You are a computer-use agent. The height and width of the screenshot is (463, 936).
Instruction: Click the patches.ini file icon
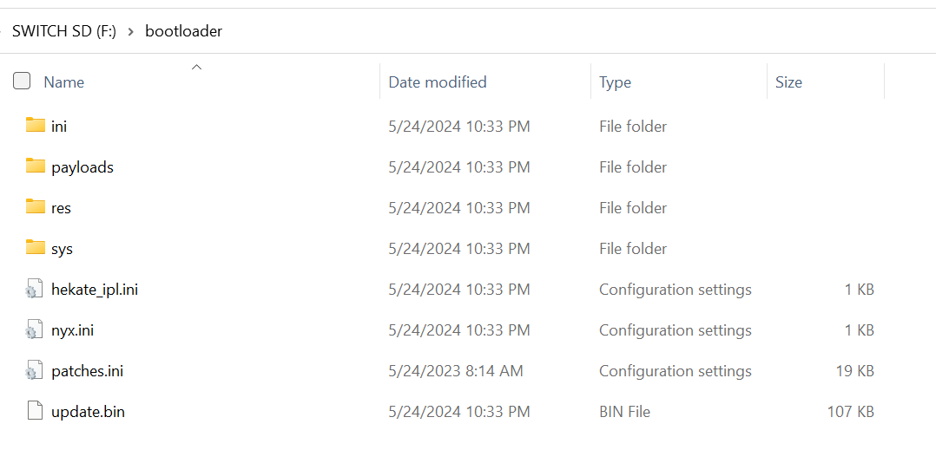coord(34,370)
